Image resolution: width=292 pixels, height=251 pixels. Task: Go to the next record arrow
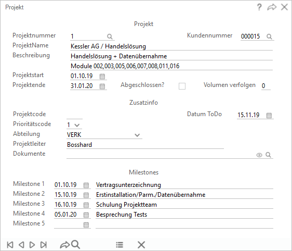click(32, 245)
